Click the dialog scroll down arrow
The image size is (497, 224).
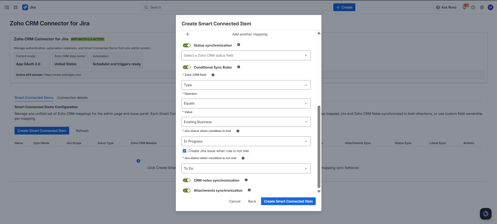coord(319,191)
